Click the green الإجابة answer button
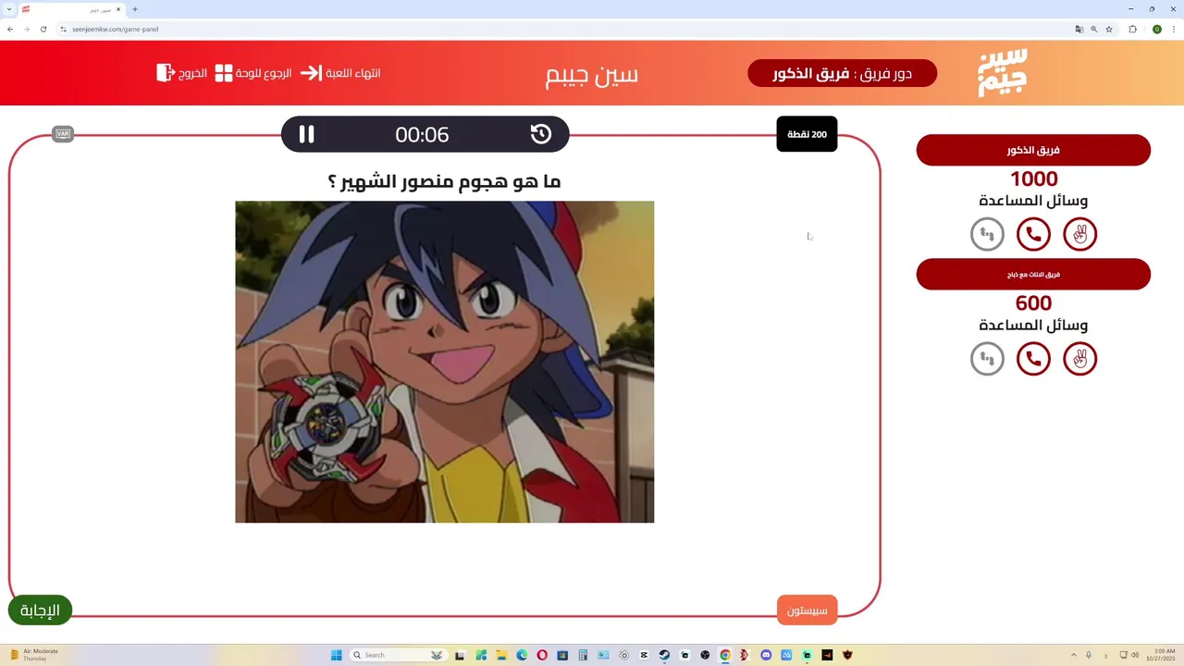Image resolution: width=1184 pixels, height=666 pixels. point(40,610)
